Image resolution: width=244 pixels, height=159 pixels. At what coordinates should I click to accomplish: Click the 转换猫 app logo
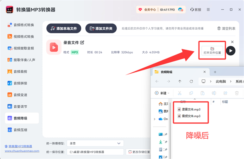tap(9, 10)
